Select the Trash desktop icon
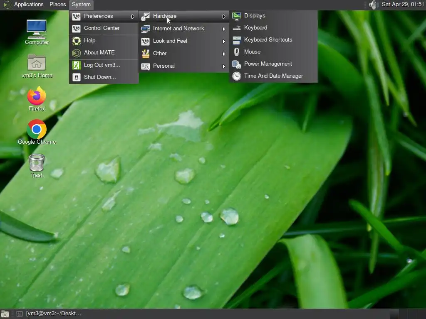426x319 pixels. tap(37, 166)
